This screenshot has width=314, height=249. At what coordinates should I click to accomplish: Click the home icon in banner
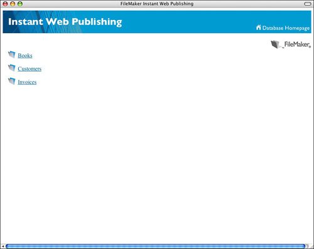(x=259, y=28)
